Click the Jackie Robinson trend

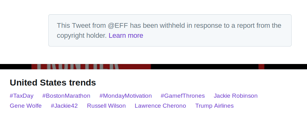click(x=235, y=96)
